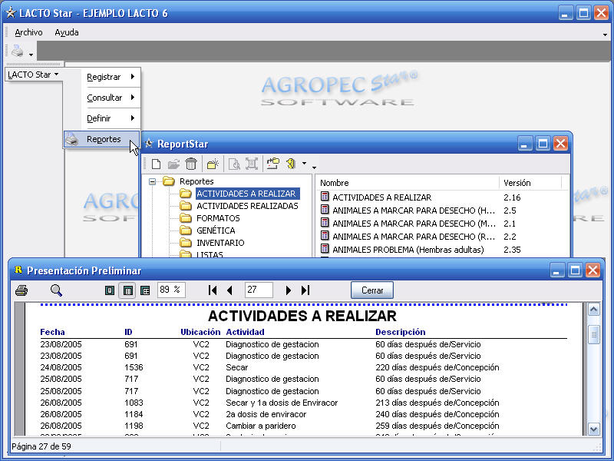Switch to the whole page zoom view icon
The height and width of the screenshot is (461, 614).
pyautogui.click(x=110, y=290)
